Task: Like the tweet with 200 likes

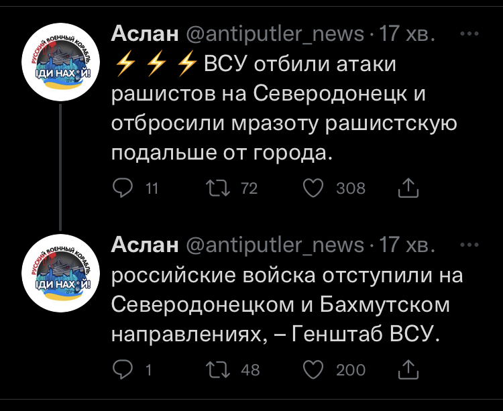Action: [x=313, y=369]
